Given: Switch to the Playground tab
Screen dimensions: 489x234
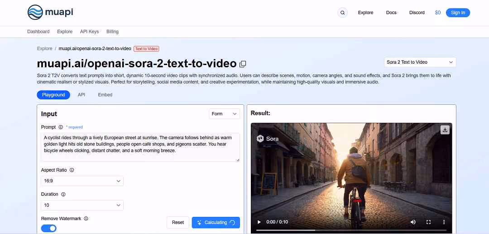Looking at the screenshot, I should point(53,95).
